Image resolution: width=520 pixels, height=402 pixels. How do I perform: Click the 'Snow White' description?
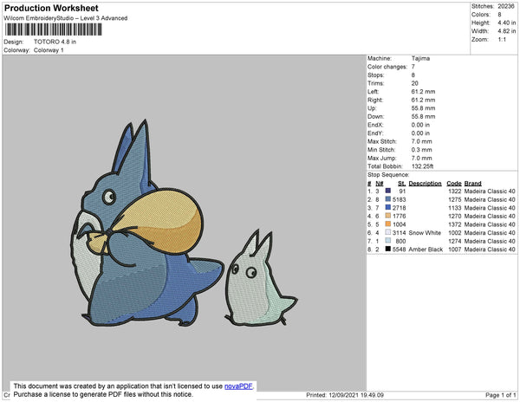[x=425, y=233]
